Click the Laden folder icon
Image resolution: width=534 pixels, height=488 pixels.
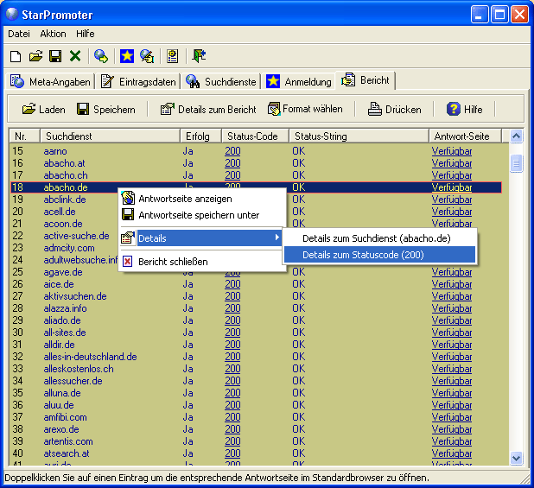[29, 109]
